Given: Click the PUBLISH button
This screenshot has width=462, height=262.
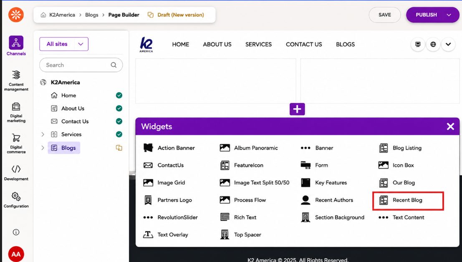Looking at the screenshot, I should pos(426,15).
